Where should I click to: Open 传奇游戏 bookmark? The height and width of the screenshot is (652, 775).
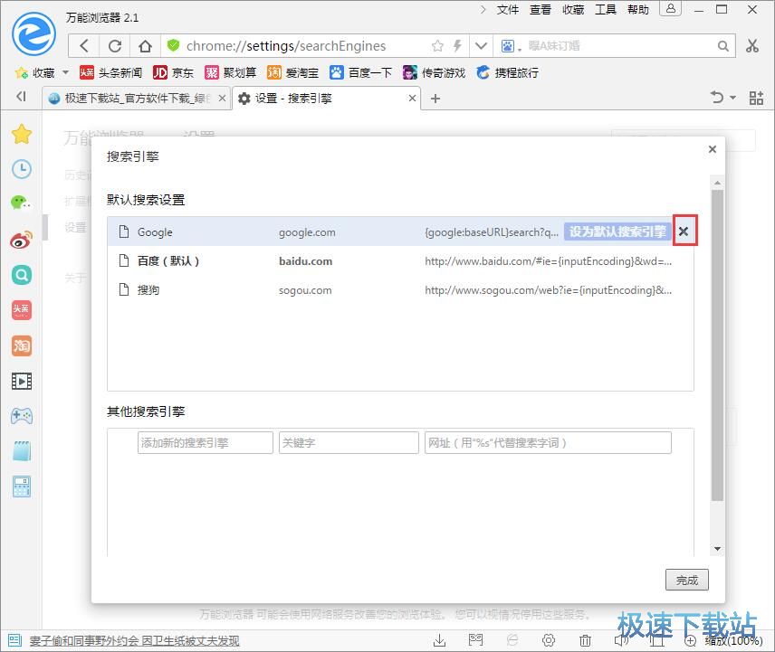click(435, 72)
